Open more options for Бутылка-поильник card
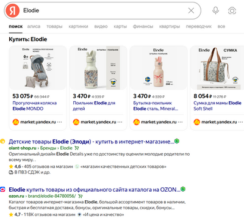The image size is (244, 224). 180,122
